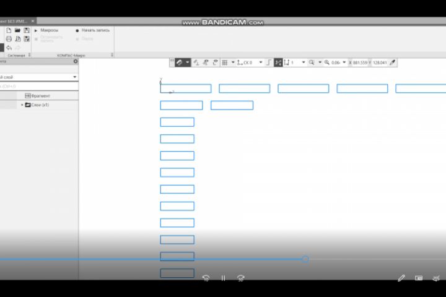Image resolution: width=446 pixels, height=297 pixels.
Task: Click the rotate view icon in quick toolbar
Action: pos(215,62)
